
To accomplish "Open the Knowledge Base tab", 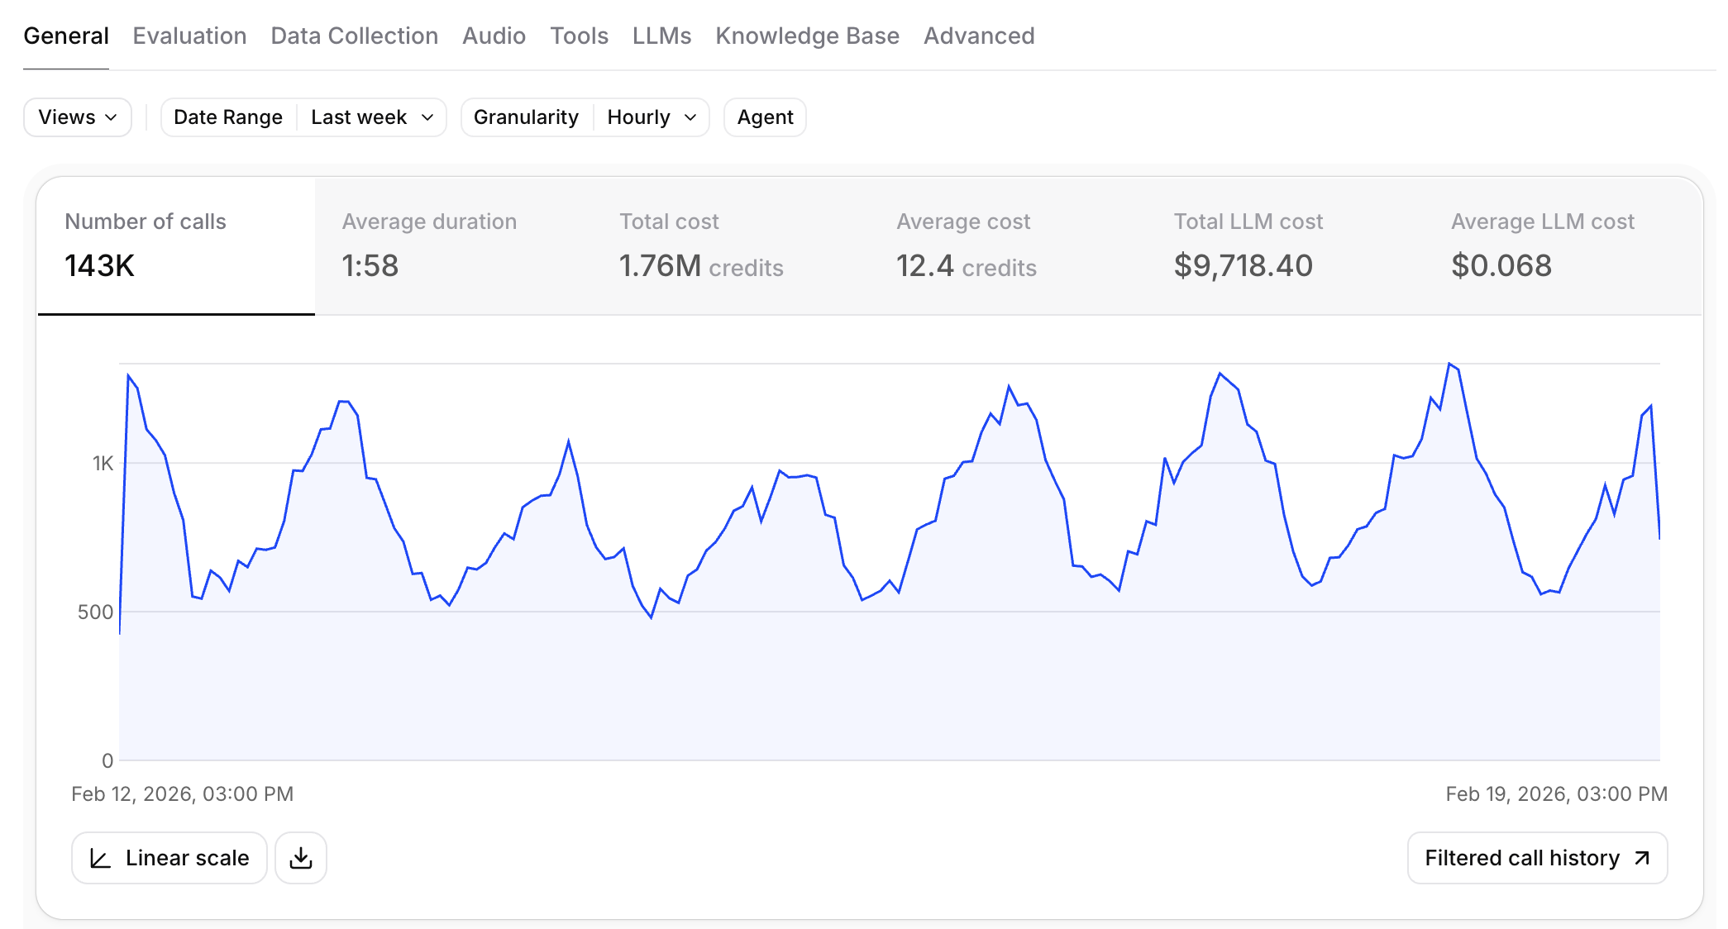I will [x=808, y=36].
